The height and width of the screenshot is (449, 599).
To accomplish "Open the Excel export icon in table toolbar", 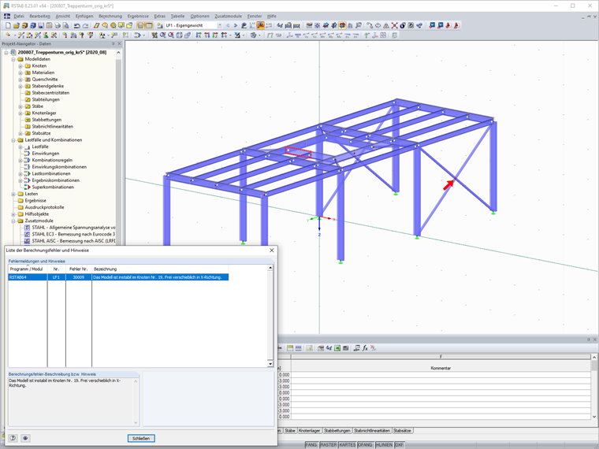I will 337,348.
